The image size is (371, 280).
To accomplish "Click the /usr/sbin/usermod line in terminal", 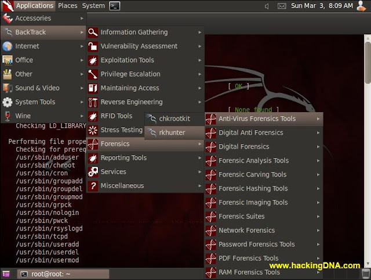I will [48, 260].
